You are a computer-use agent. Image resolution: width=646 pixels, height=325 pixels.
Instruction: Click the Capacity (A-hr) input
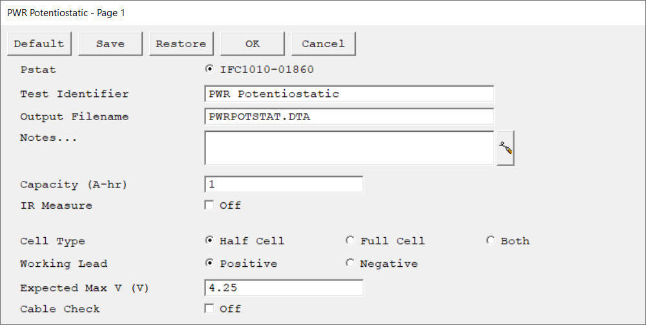284,184
